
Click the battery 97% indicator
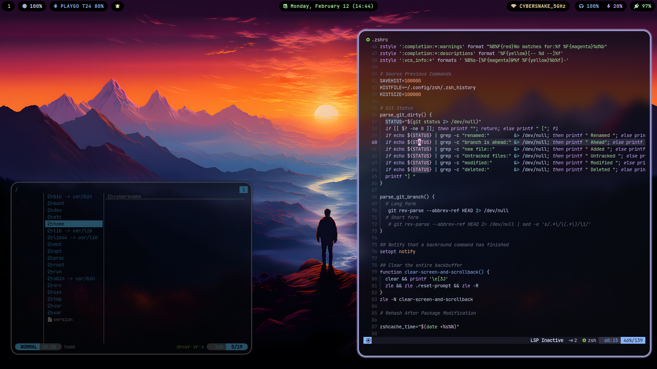click(x=642, y=6)
